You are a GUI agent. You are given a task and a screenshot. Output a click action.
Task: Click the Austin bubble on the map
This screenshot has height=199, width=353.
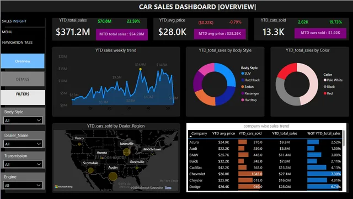(113, 176)
